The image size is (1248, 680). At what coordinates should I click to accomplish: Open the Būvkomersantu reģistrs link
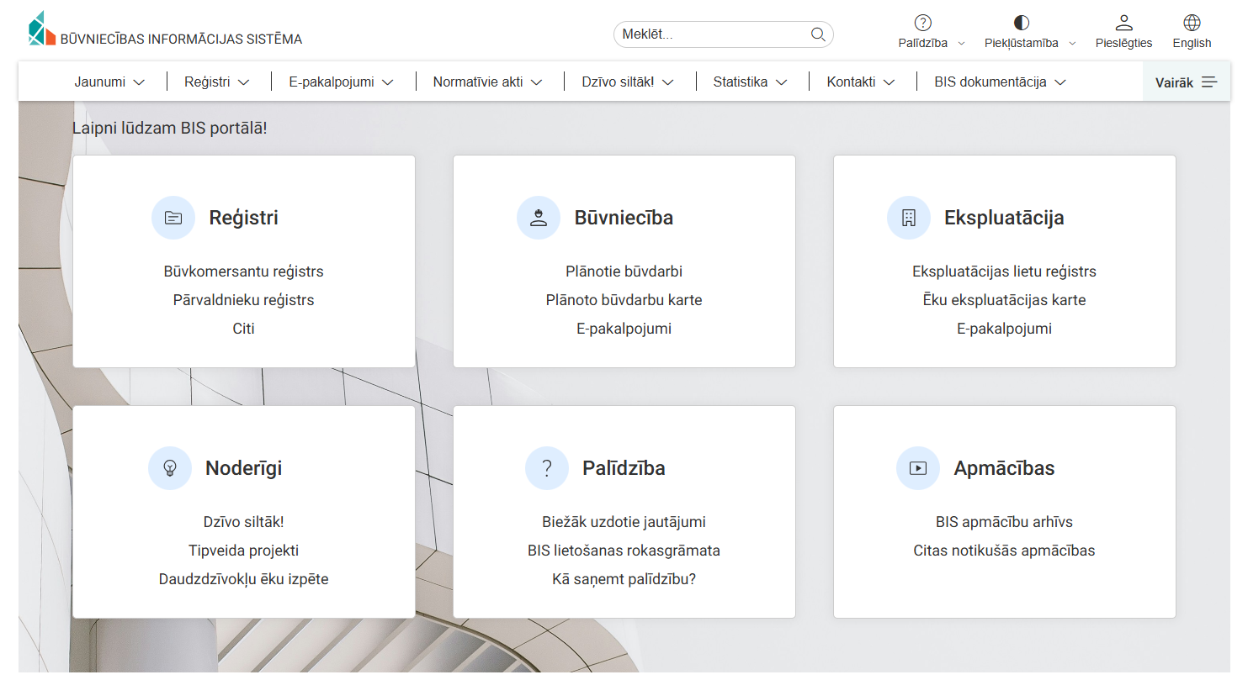(243, 271)
